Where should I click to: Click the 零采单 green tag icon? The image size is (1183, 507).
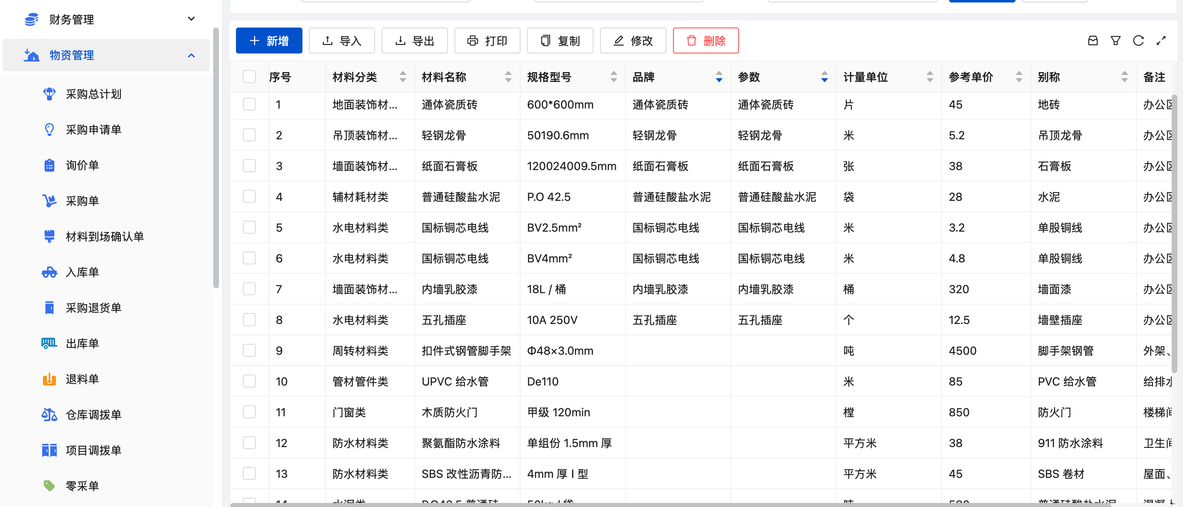(x=49, y=486)
